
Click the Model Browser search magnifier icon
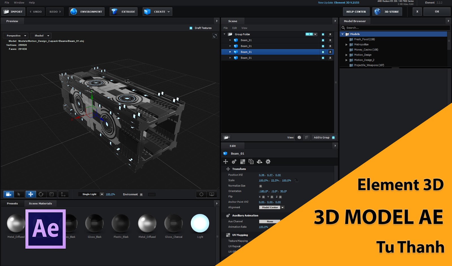click(343, 28)
